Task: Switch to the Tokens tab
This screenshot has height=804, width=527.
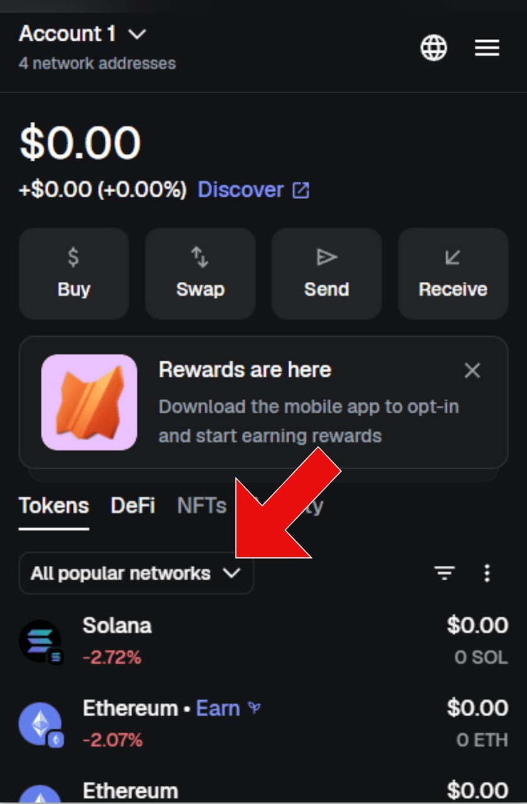Action: point(54,506)
